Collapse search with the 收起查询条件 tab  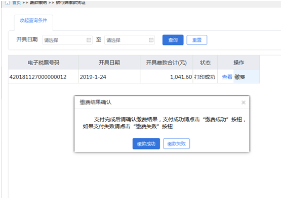coord(33,21)
